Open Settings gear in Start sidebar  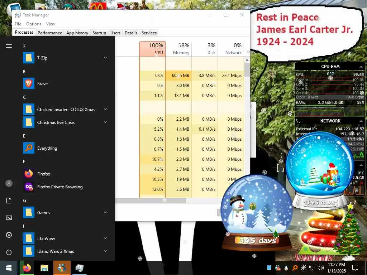pyautogui.click(x=9, y=235)
